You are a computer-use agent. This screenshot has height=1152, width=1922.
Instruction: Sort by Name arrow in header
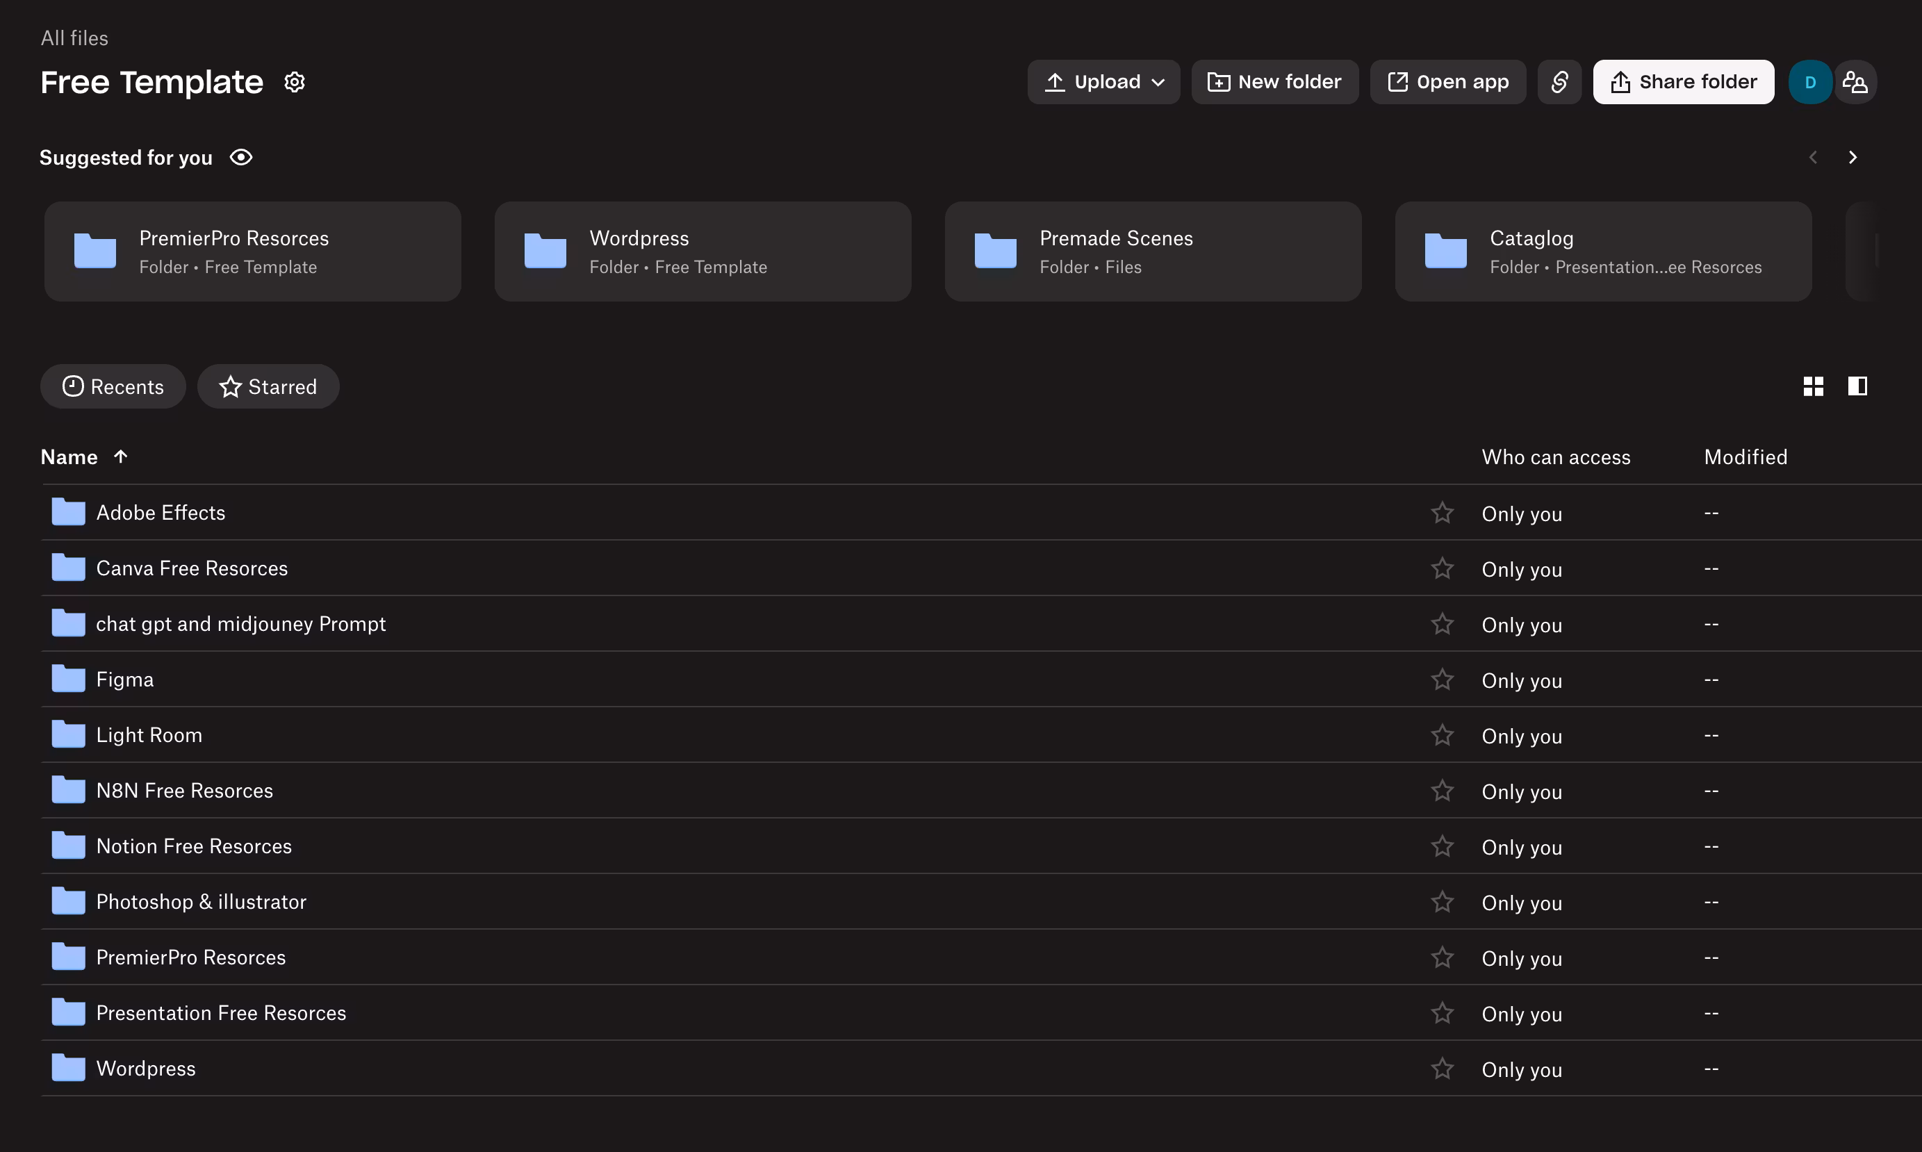pos(120,456)
